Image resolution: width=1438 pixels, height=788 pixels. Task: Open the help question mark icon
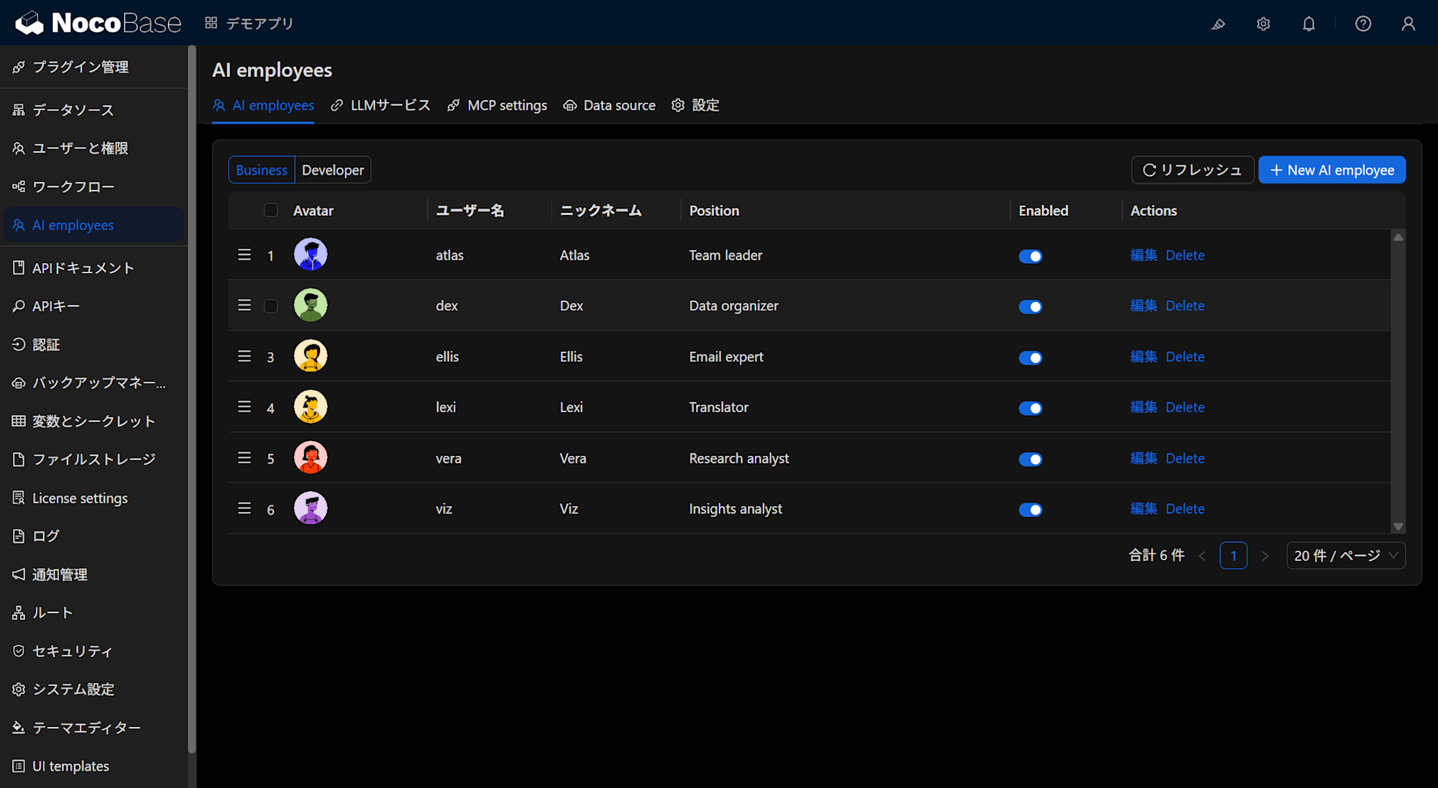(1363, 24)
